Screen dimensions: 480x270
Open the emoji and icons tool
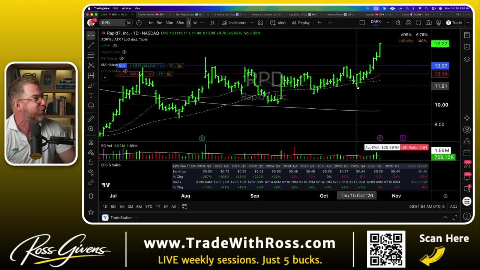click(91, 106)
